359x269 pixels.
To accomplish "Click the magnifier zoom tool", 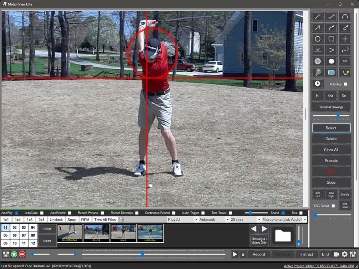I will tap(318, 73).
